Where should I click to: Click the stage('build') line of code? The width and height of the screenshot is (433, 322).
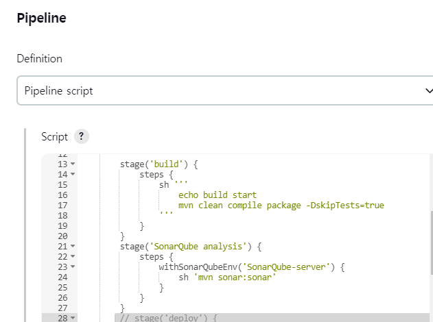tap(159, 164)
